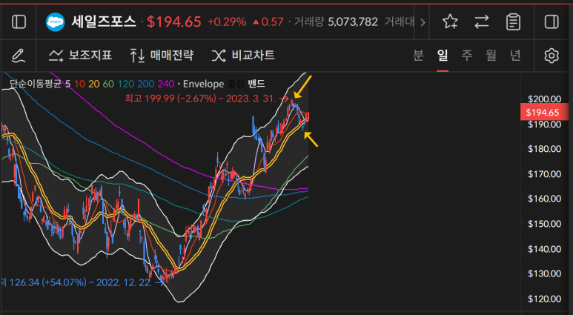Click the $194.65 price in header
This screenshot has height=315, width=573.
click(x=174, y=22)
